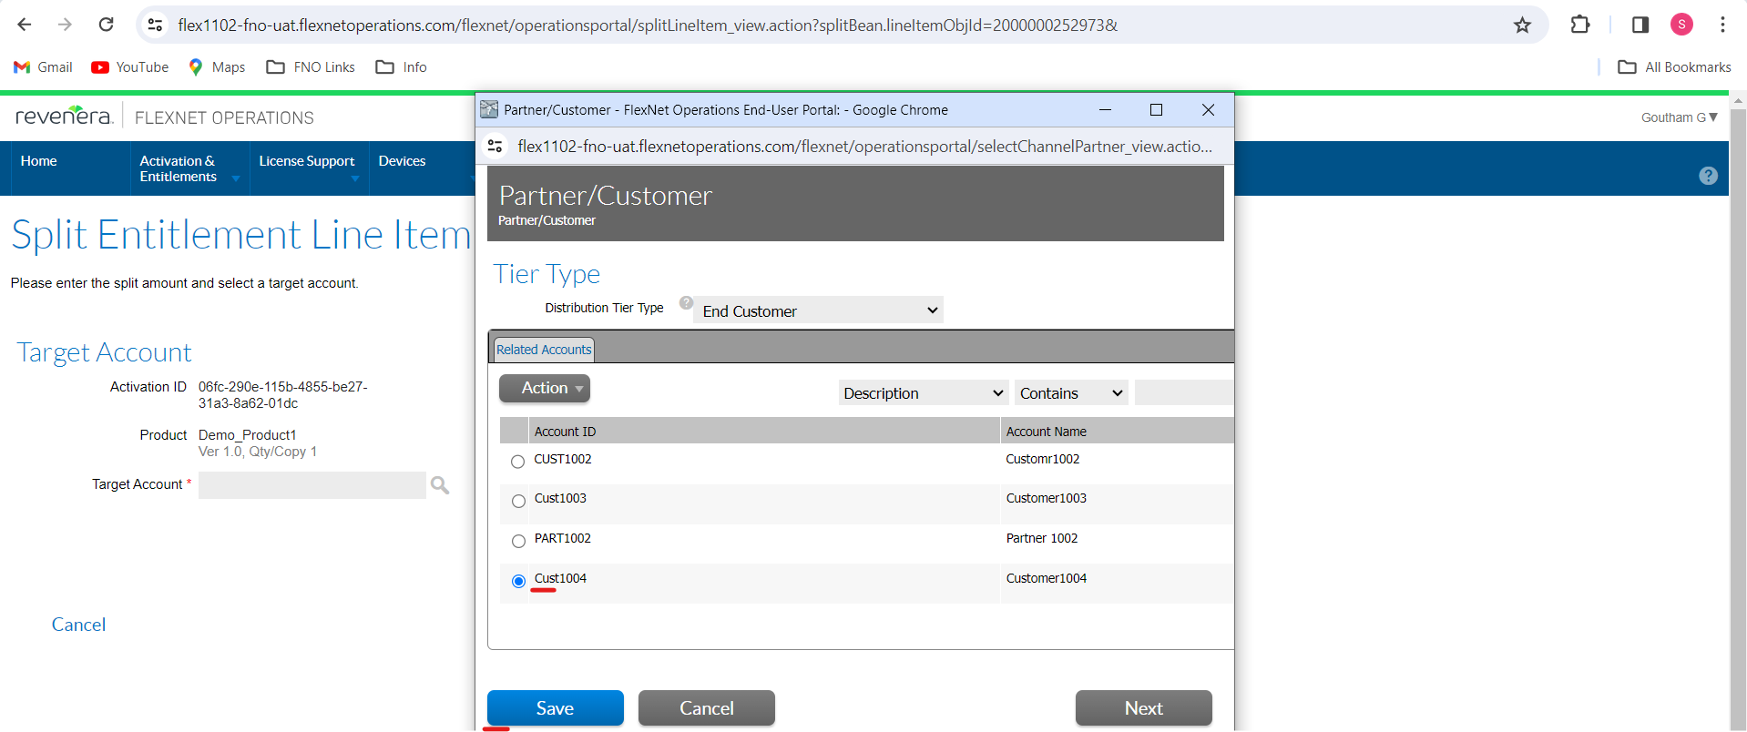
Task: Bookmark this page with star icon
Action: (x=1522, y=25)
